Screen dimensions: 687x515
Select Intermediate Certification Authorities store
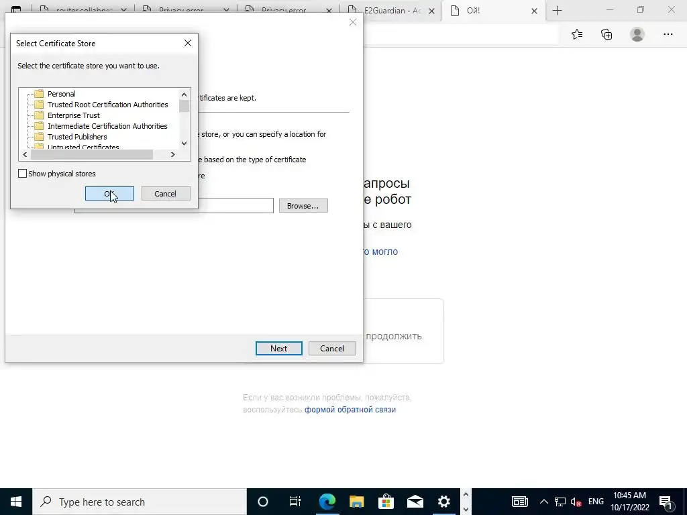coord(107,126)
